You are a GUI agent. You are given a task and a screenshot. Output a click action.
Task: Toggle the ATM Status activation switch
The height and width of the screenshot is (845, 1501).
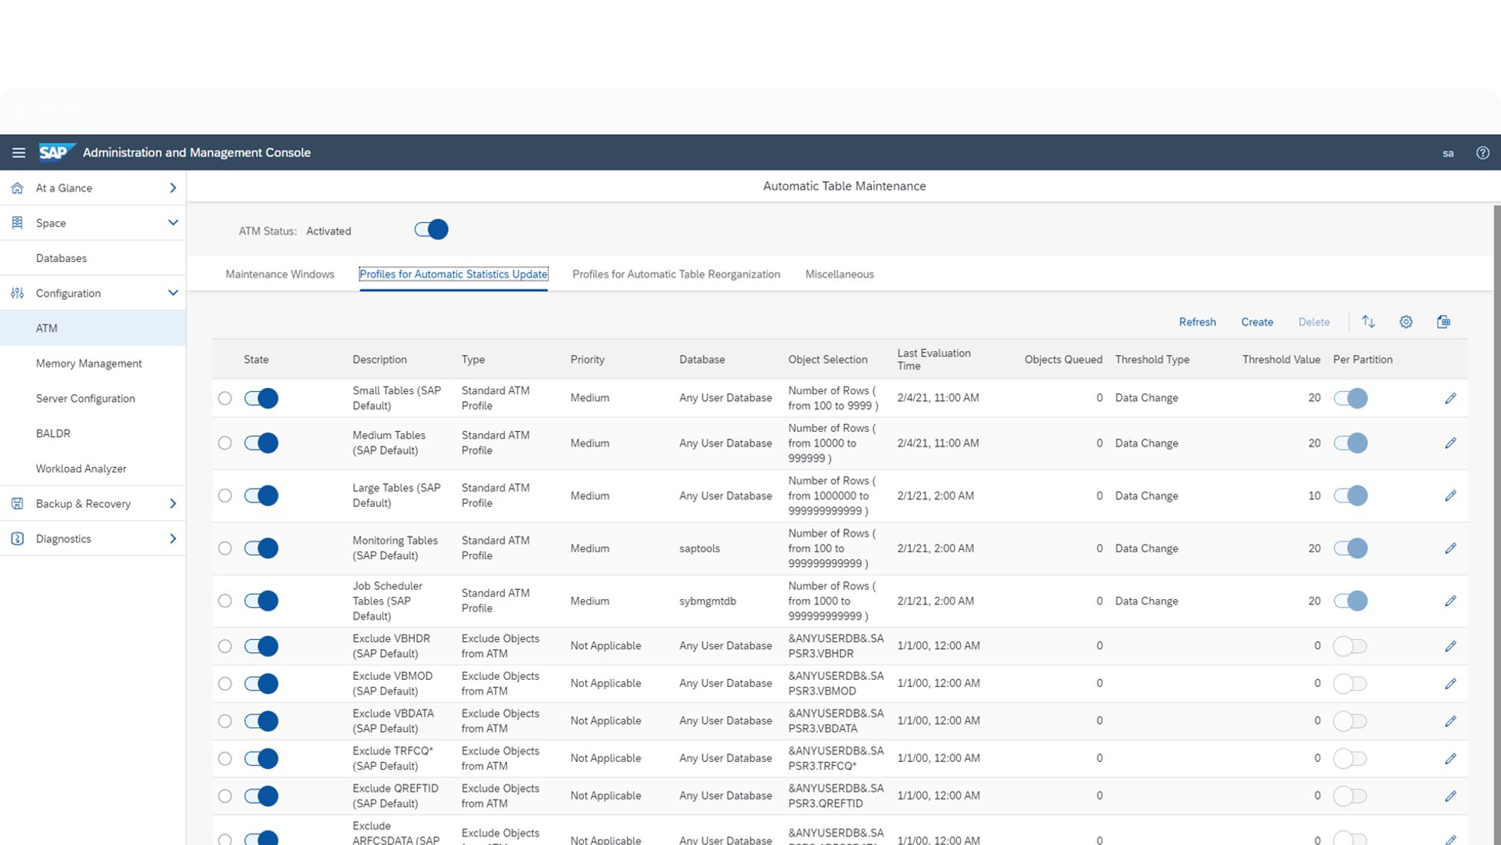coord(431,230)
